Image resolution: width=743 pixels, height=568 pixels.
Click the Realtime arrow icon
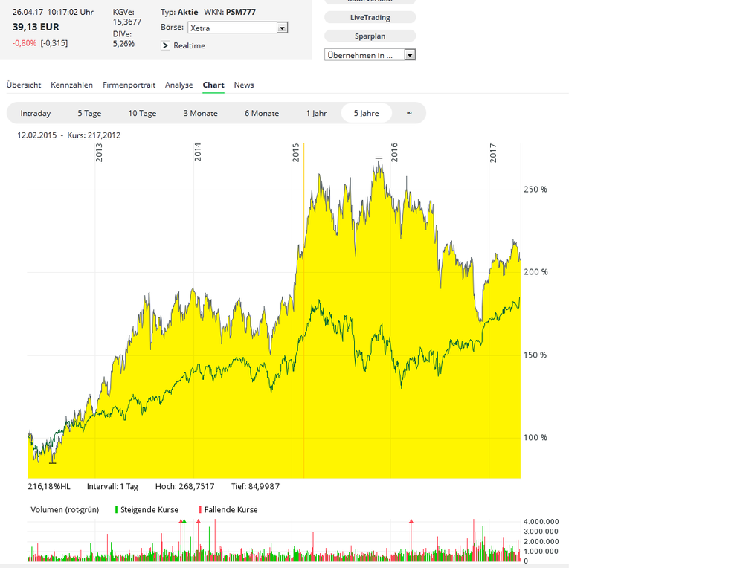(166, 46)
